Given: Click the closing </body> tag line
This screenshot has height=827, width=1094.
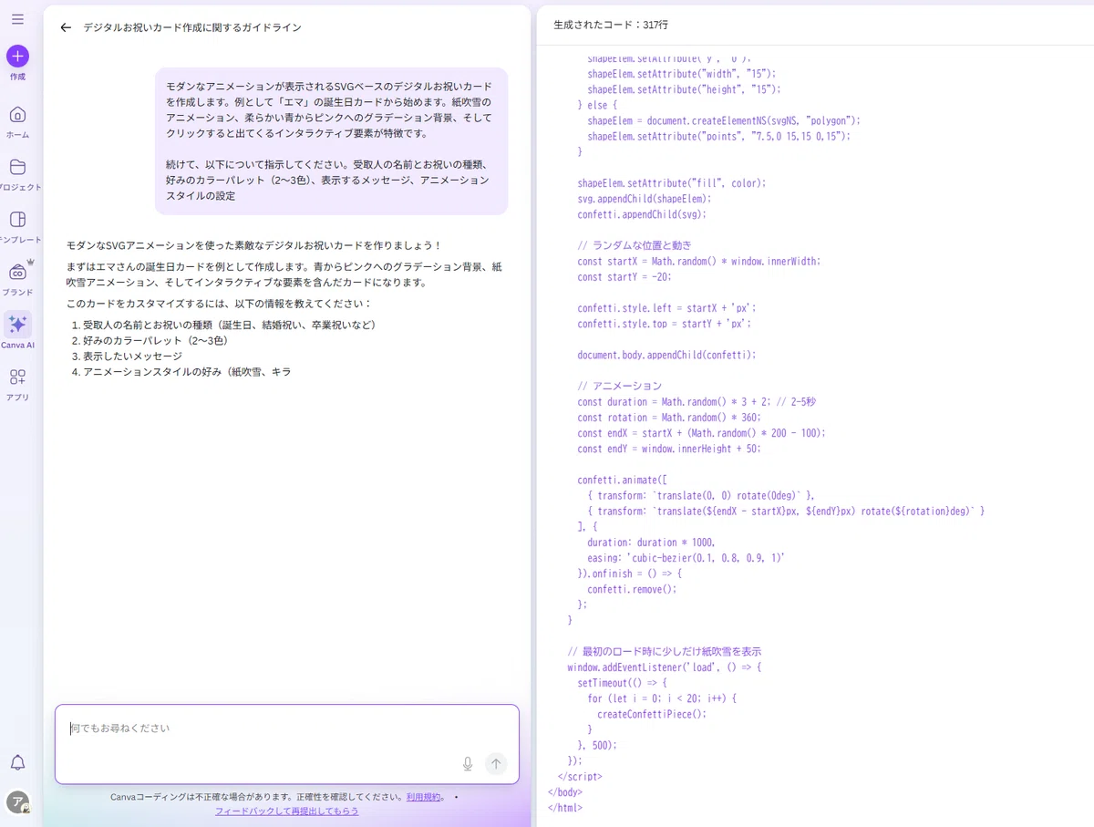Looking at the screenshot, I should click(565, 792).
